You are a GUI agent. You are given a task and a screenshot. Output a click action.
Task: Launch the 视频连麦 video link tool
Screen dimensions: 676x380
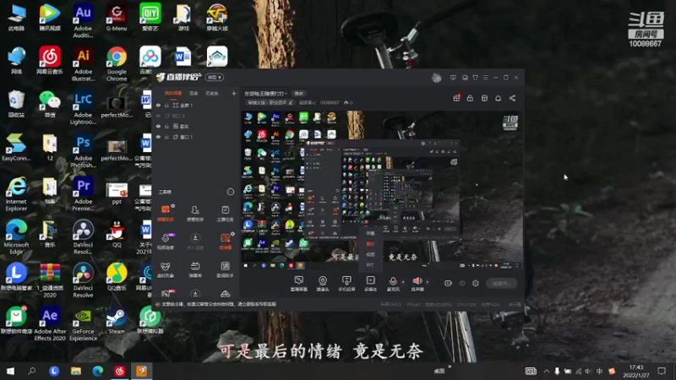click(x=166, y=242)
